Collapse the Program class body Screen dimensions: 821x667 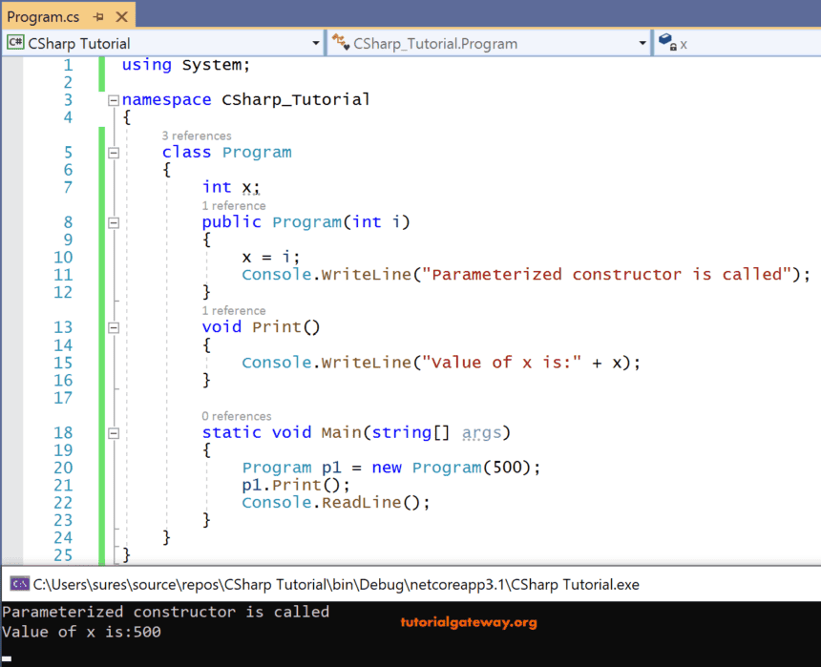coord(113,152)
